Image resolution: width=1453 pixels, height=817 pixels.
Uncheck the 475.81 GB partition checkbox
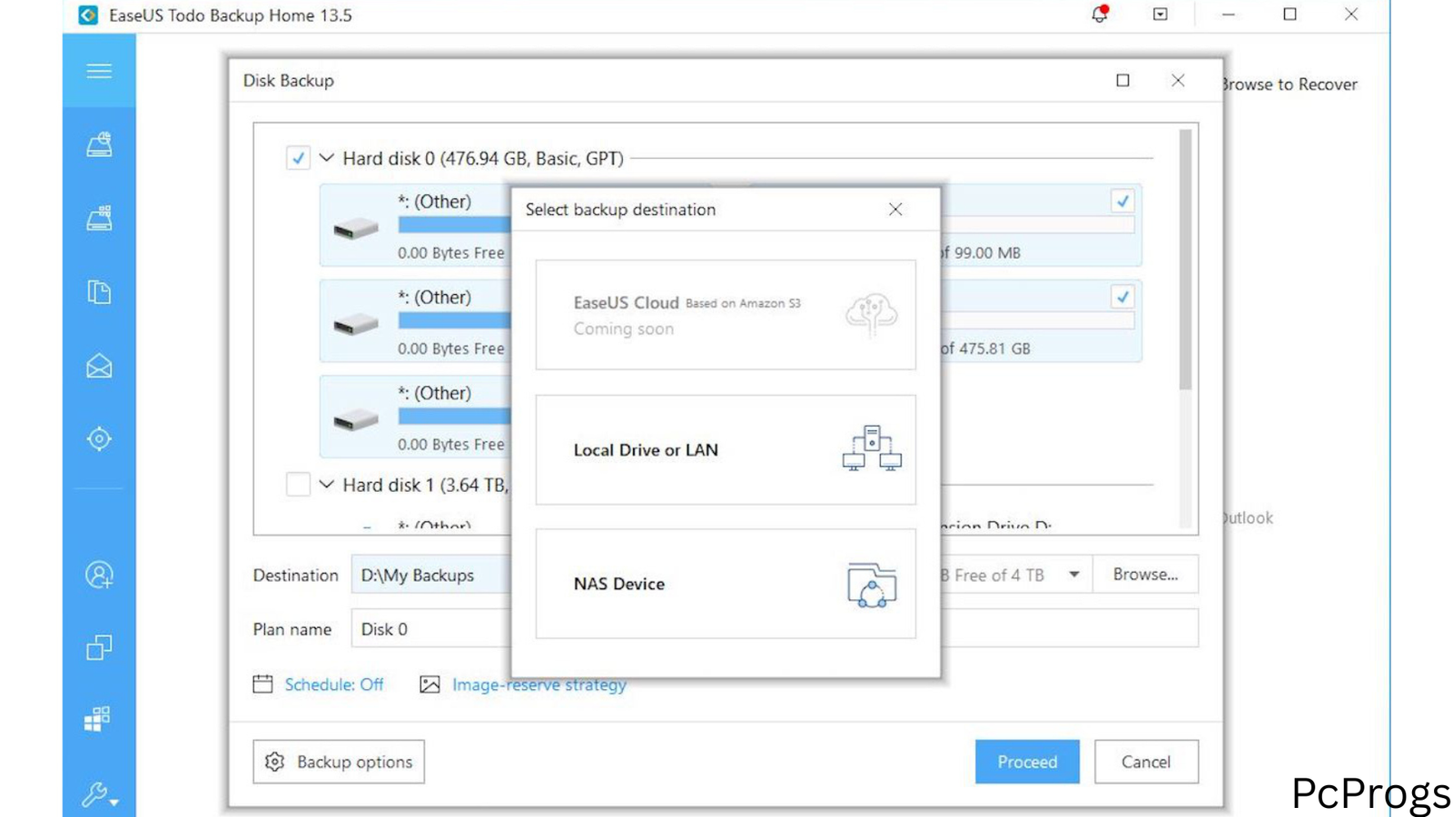tap(1122, 297)
